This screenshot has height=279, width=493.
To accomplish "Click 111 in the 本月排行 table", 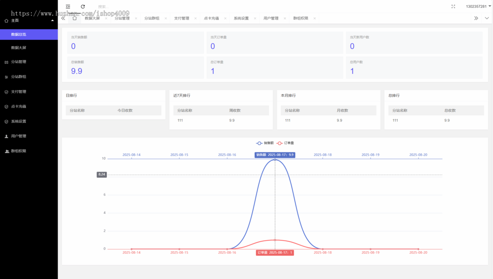I will (288, 120).
